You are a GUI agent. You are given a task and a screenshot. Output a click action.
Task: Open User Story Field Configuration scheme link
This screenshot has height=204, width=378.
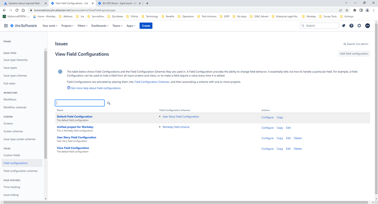(x=180, y=117)
